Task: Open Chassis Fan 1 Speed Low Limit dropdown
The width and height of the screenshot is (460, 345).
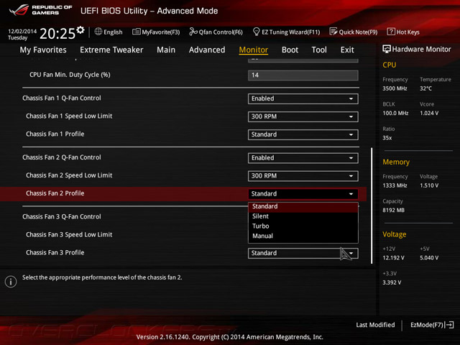Action: pos(303,116)
